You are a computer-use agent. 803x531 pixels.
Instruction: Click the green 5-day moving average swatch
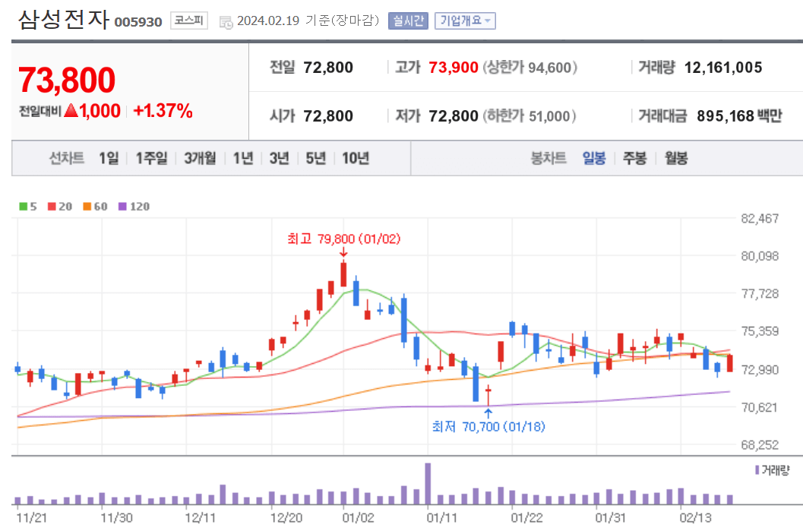point(23,207)
